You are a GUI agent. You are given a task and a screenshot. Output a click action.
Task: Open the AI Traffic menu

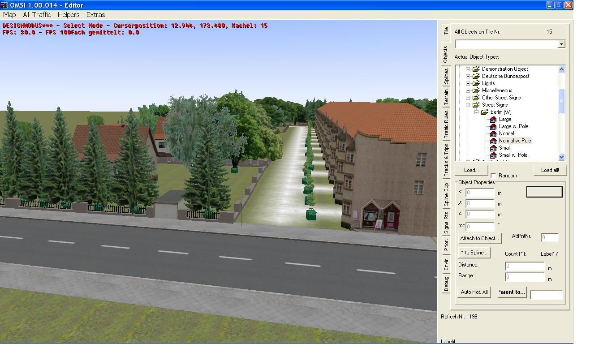click(37, 15)
